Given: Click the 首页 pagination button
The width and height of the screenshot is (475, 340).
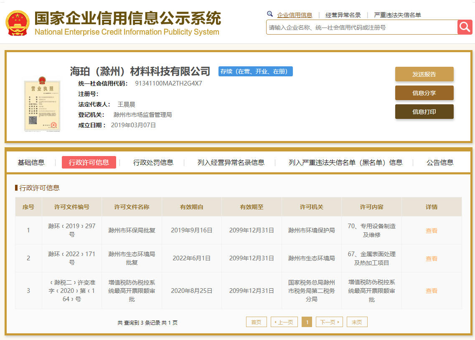Looking at the screenshot, I should tap(256, 322).
